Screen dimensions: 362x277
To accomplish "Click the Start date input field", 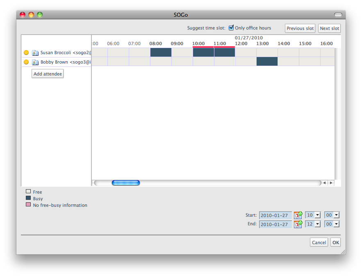I will (x=275, y=215).
